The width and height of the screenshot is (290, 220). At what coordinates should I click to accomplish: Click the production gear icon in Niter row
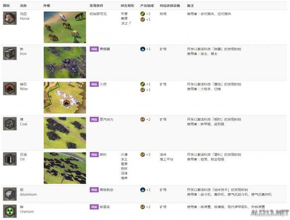click(x=143, y=90)
